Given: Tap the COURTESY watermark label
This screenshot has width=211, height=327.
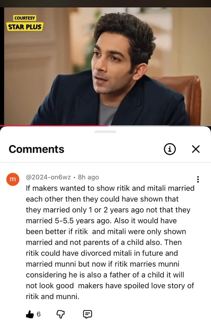Looking at the screenshot, I should coord(25,18).
